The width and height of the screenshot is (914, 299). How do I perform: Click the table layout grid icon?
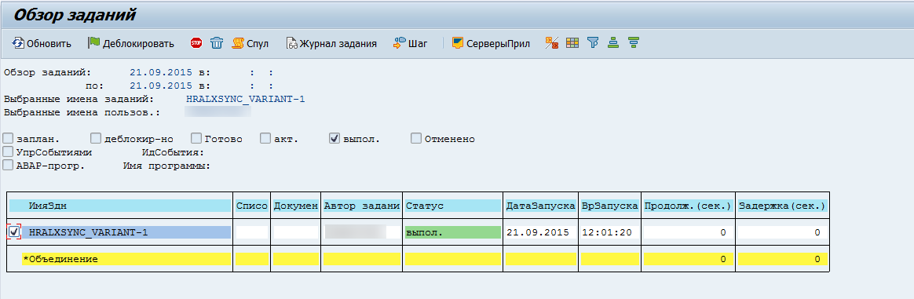coord(572,42)
